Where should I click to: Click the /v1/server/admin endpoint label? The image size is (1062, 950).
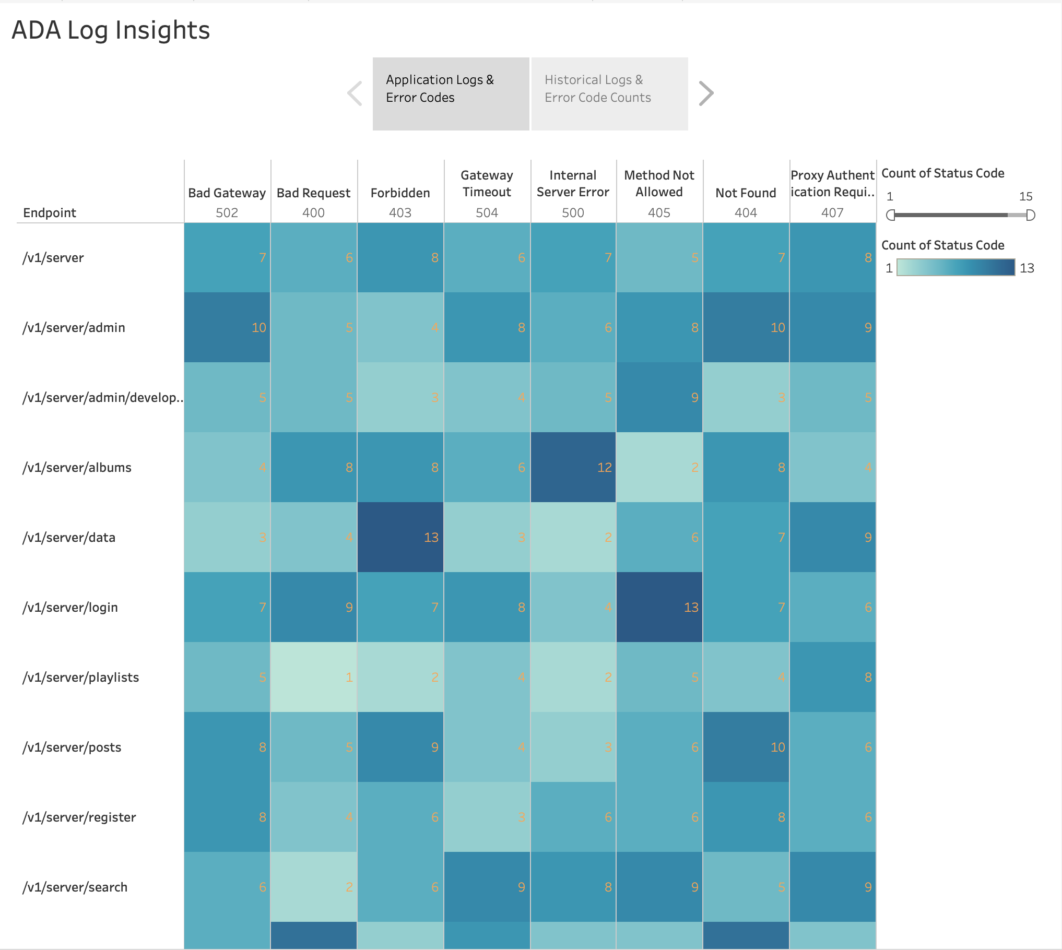tap(74, 328)
